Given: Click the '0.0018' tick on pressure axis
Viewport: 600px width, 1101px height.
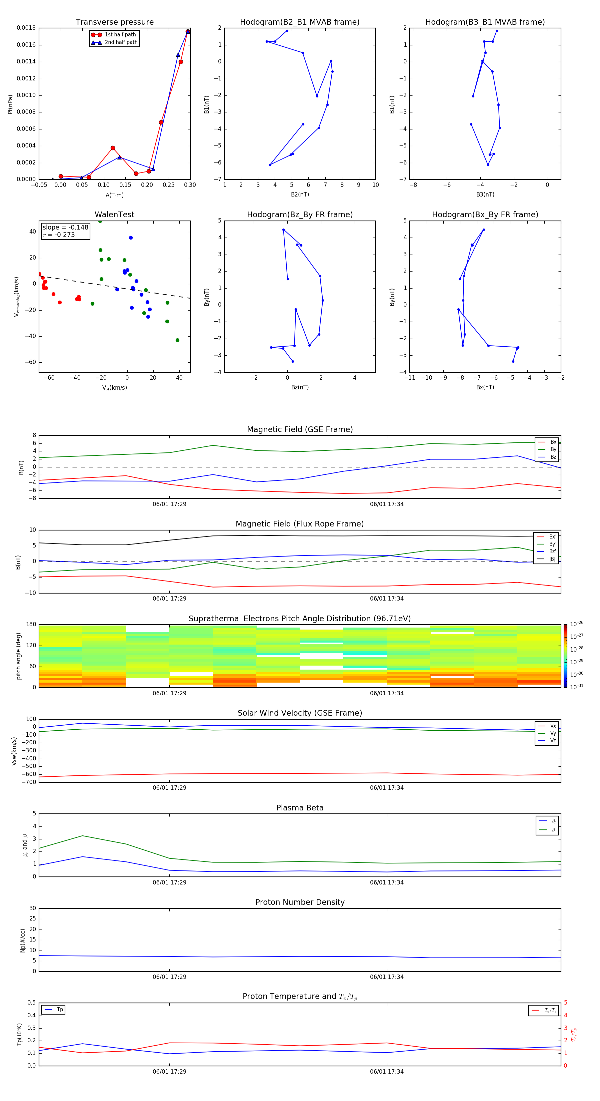Looking at the screenshot, I should (x=26, y=28).
